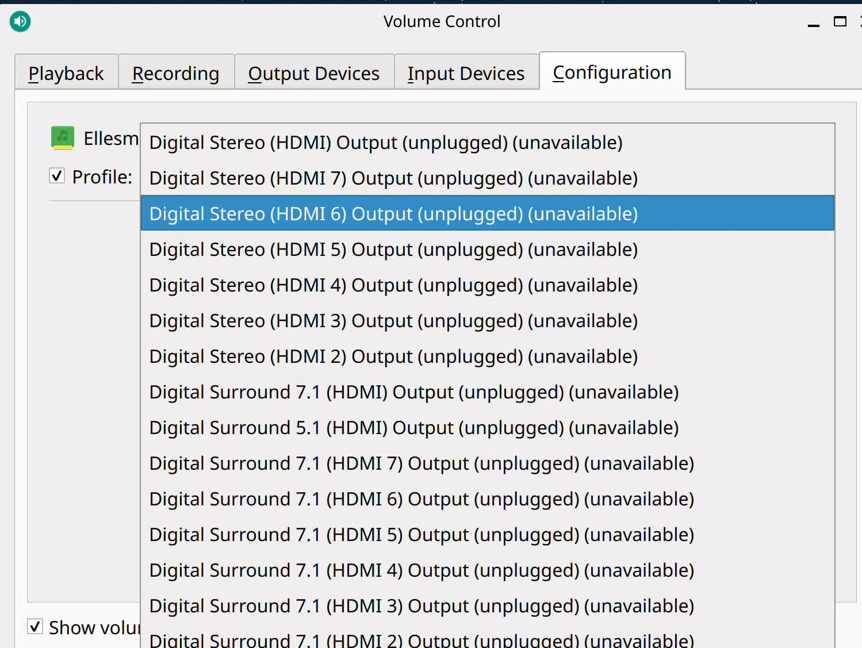Select Digital Stereo (HDMI 7) Output option
The height and width of the screenshot is (648, 862).
coord(393,178)
